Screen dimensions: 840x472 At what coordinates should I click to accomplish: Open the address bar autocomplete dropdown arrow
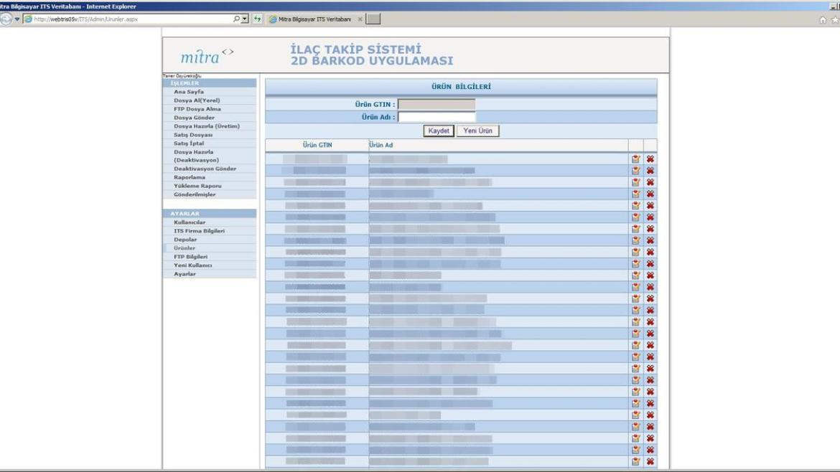point(245,19)
